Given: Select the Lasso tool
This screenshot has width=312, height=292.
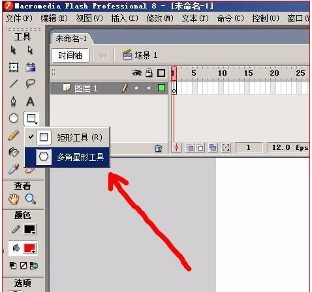Looking at the screenshot, I should coord(31,83).
